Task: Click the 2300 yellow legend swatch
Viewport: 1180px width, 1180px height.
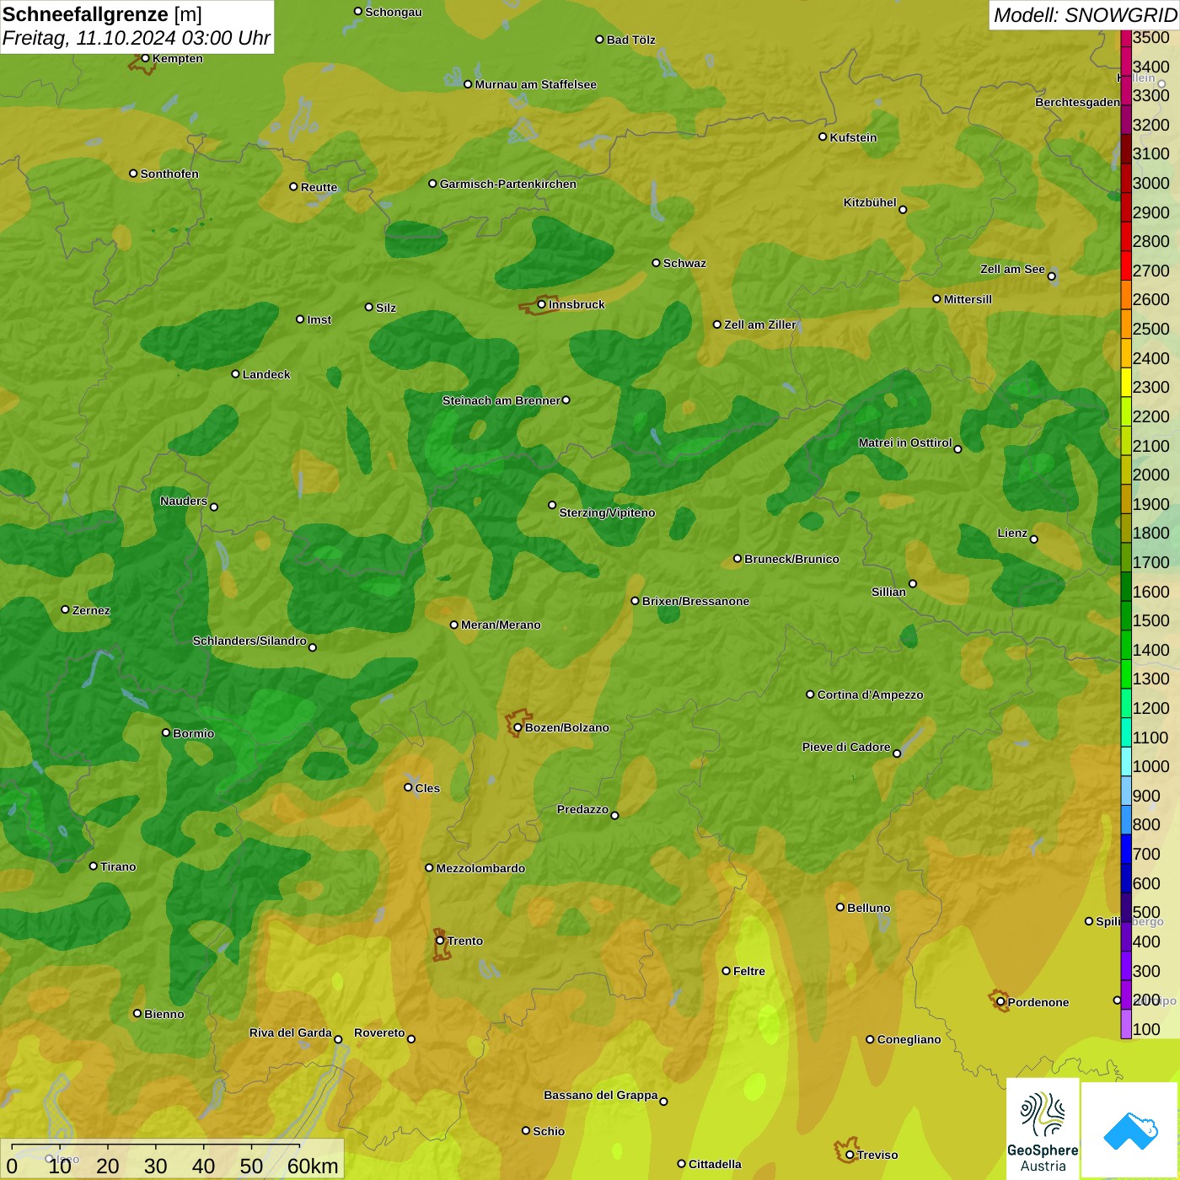Action: [1126, 382]
